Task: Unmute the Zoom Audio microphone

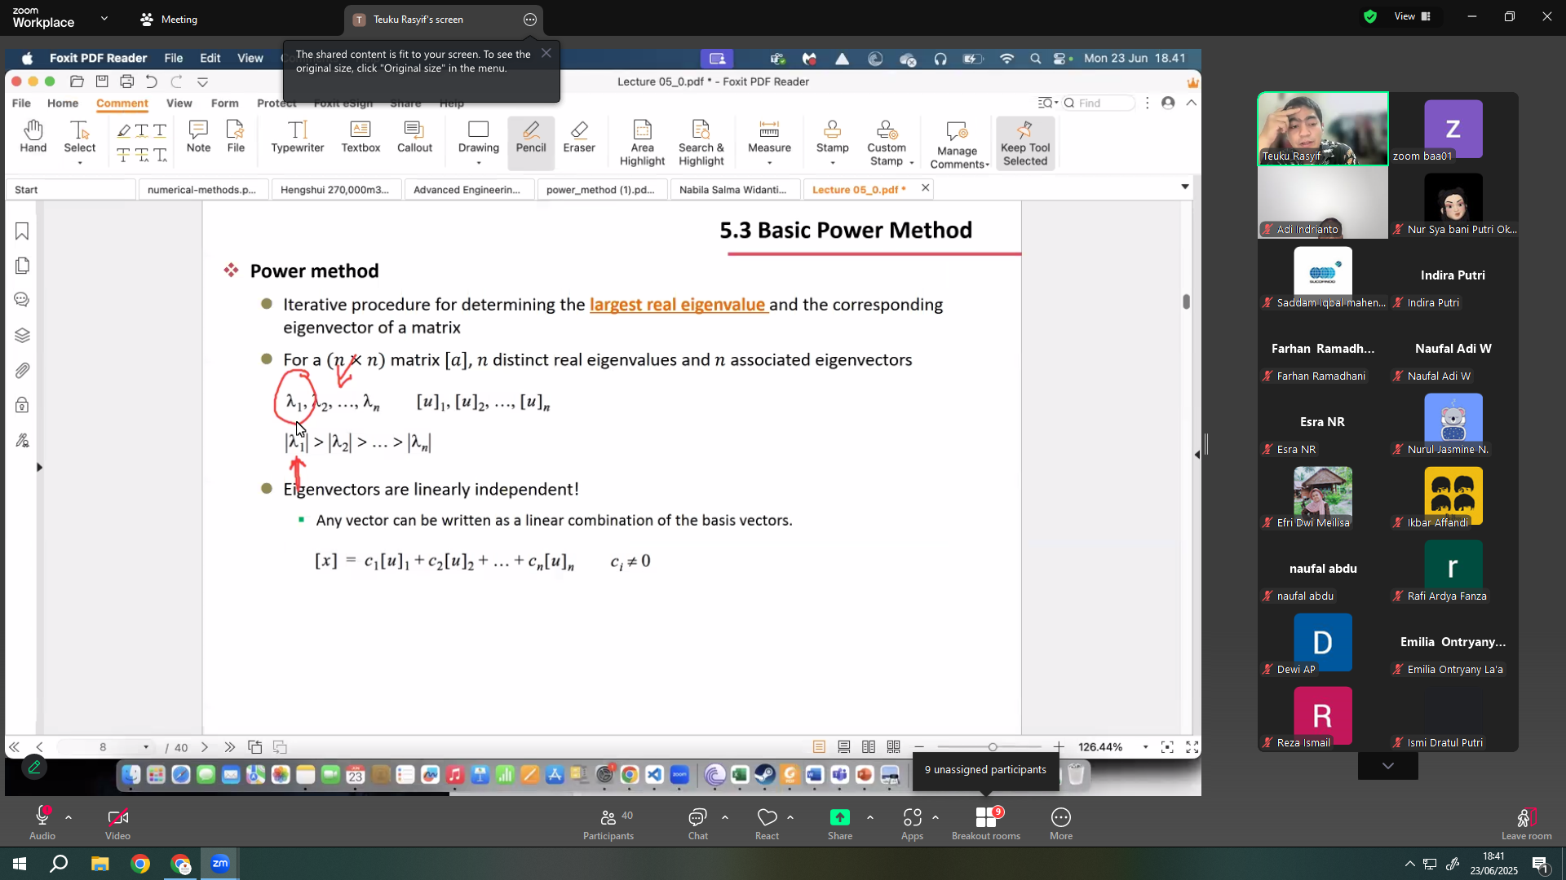Action: [42, 824]
